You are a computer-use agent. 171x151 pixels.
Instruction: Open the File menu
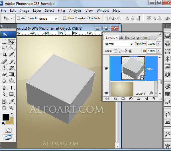tap(3, 11)
